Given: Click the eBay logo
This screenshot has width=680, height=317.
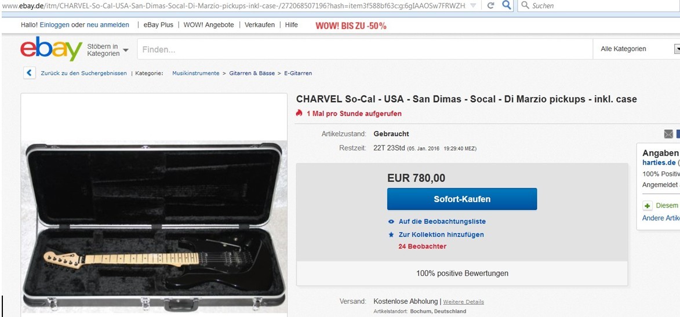Looking at the screenshot, I should (51, 49).
